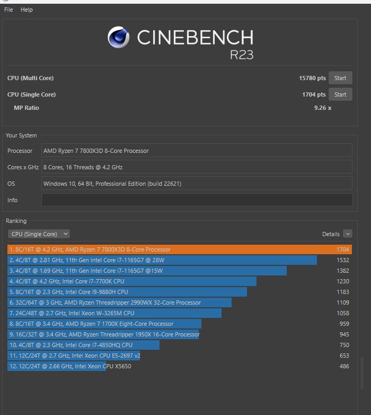Click the MP Ratio value 9.26 x
The width and height of the screenshot is (371, 415).
tap(323, 108)
